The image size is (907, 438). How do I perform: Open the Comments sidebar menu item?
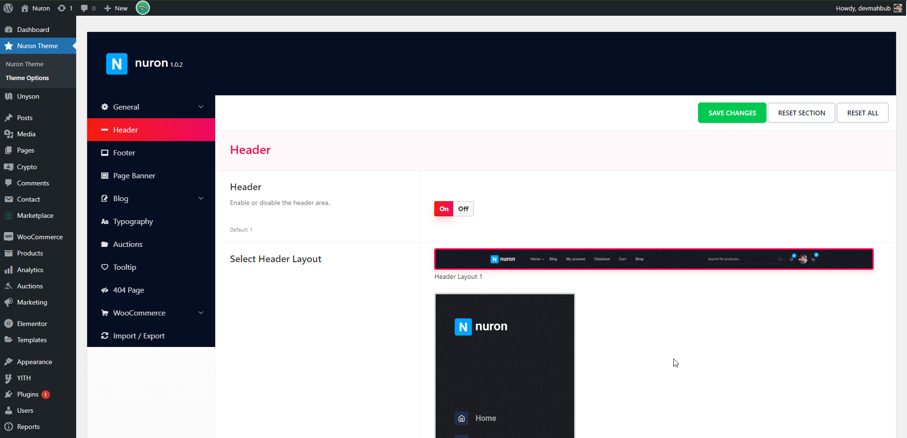(x=38, y=183)
